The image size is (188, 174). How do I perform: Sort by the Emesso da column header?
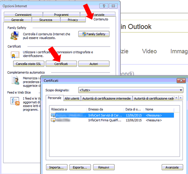pyautogui.click(x=105, y=109)
